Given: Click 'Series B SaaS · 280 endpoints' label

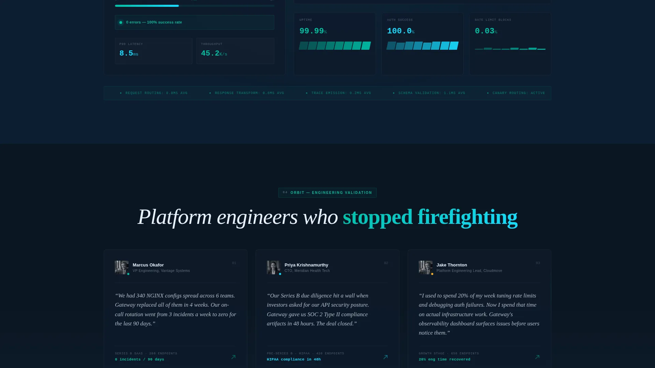Looking at the screenshot, I should [146, 354].
